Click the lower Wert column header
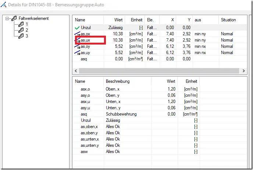 165,81
